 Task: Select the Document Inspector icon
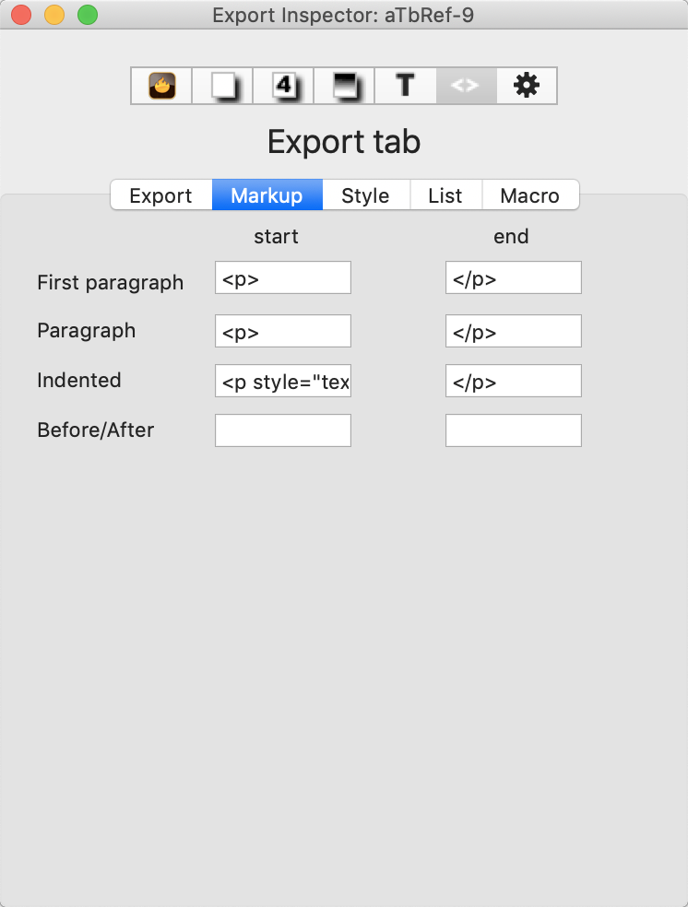tap(221, 85)
